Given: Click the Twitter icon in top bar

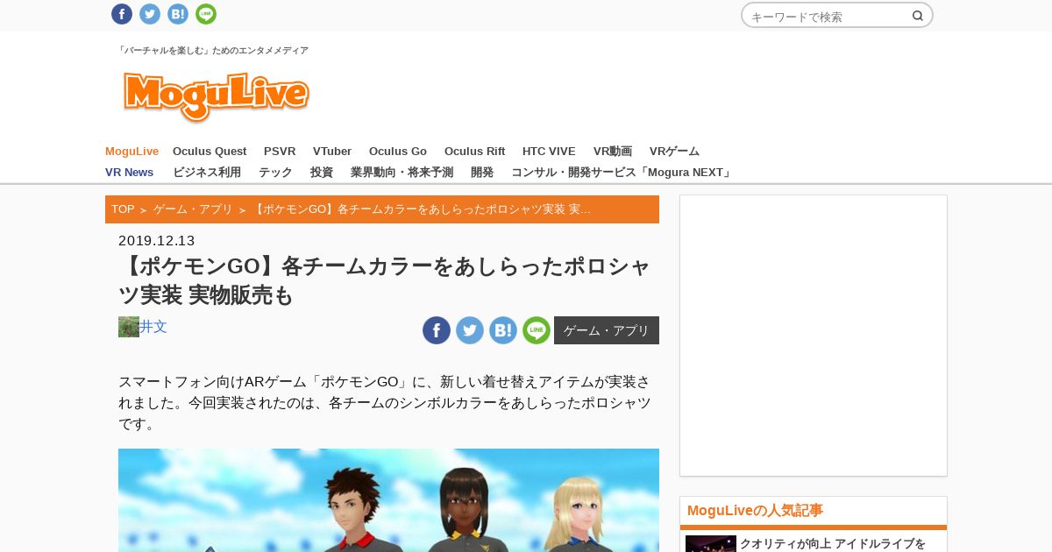Looking at the screenshot, I should pyautogui.click(x=150, y=14).
